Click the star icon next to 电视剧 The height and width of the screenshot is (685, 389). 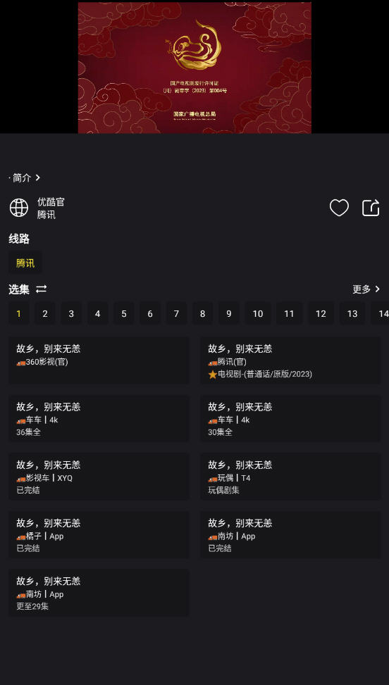click(213, 375)
